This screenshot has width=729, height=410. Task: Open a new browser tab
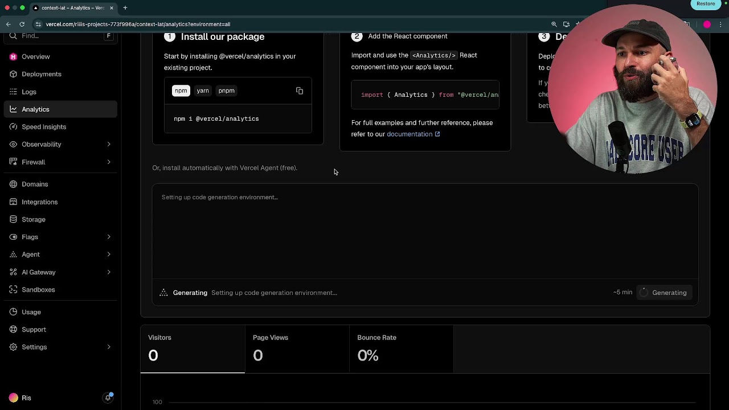[x=125, y=8]
